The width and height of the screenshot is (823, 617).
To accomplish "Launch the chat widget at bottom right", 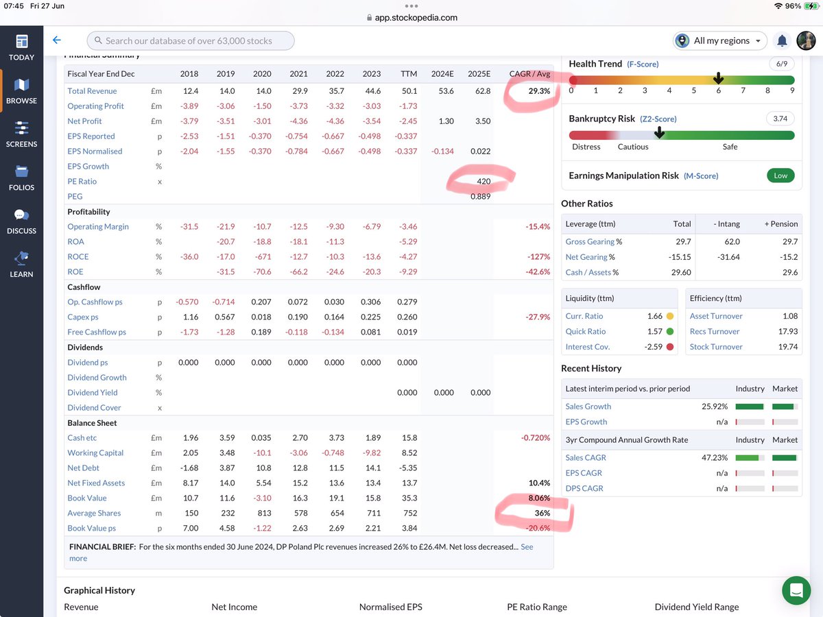I will (796, 590).
